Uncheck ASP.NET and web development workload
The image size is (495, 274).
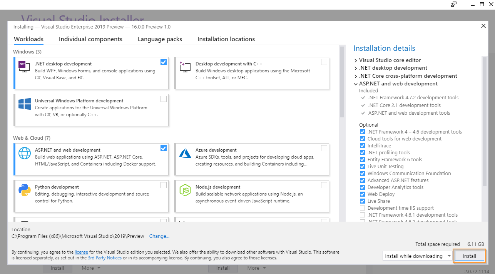point(164,148)
